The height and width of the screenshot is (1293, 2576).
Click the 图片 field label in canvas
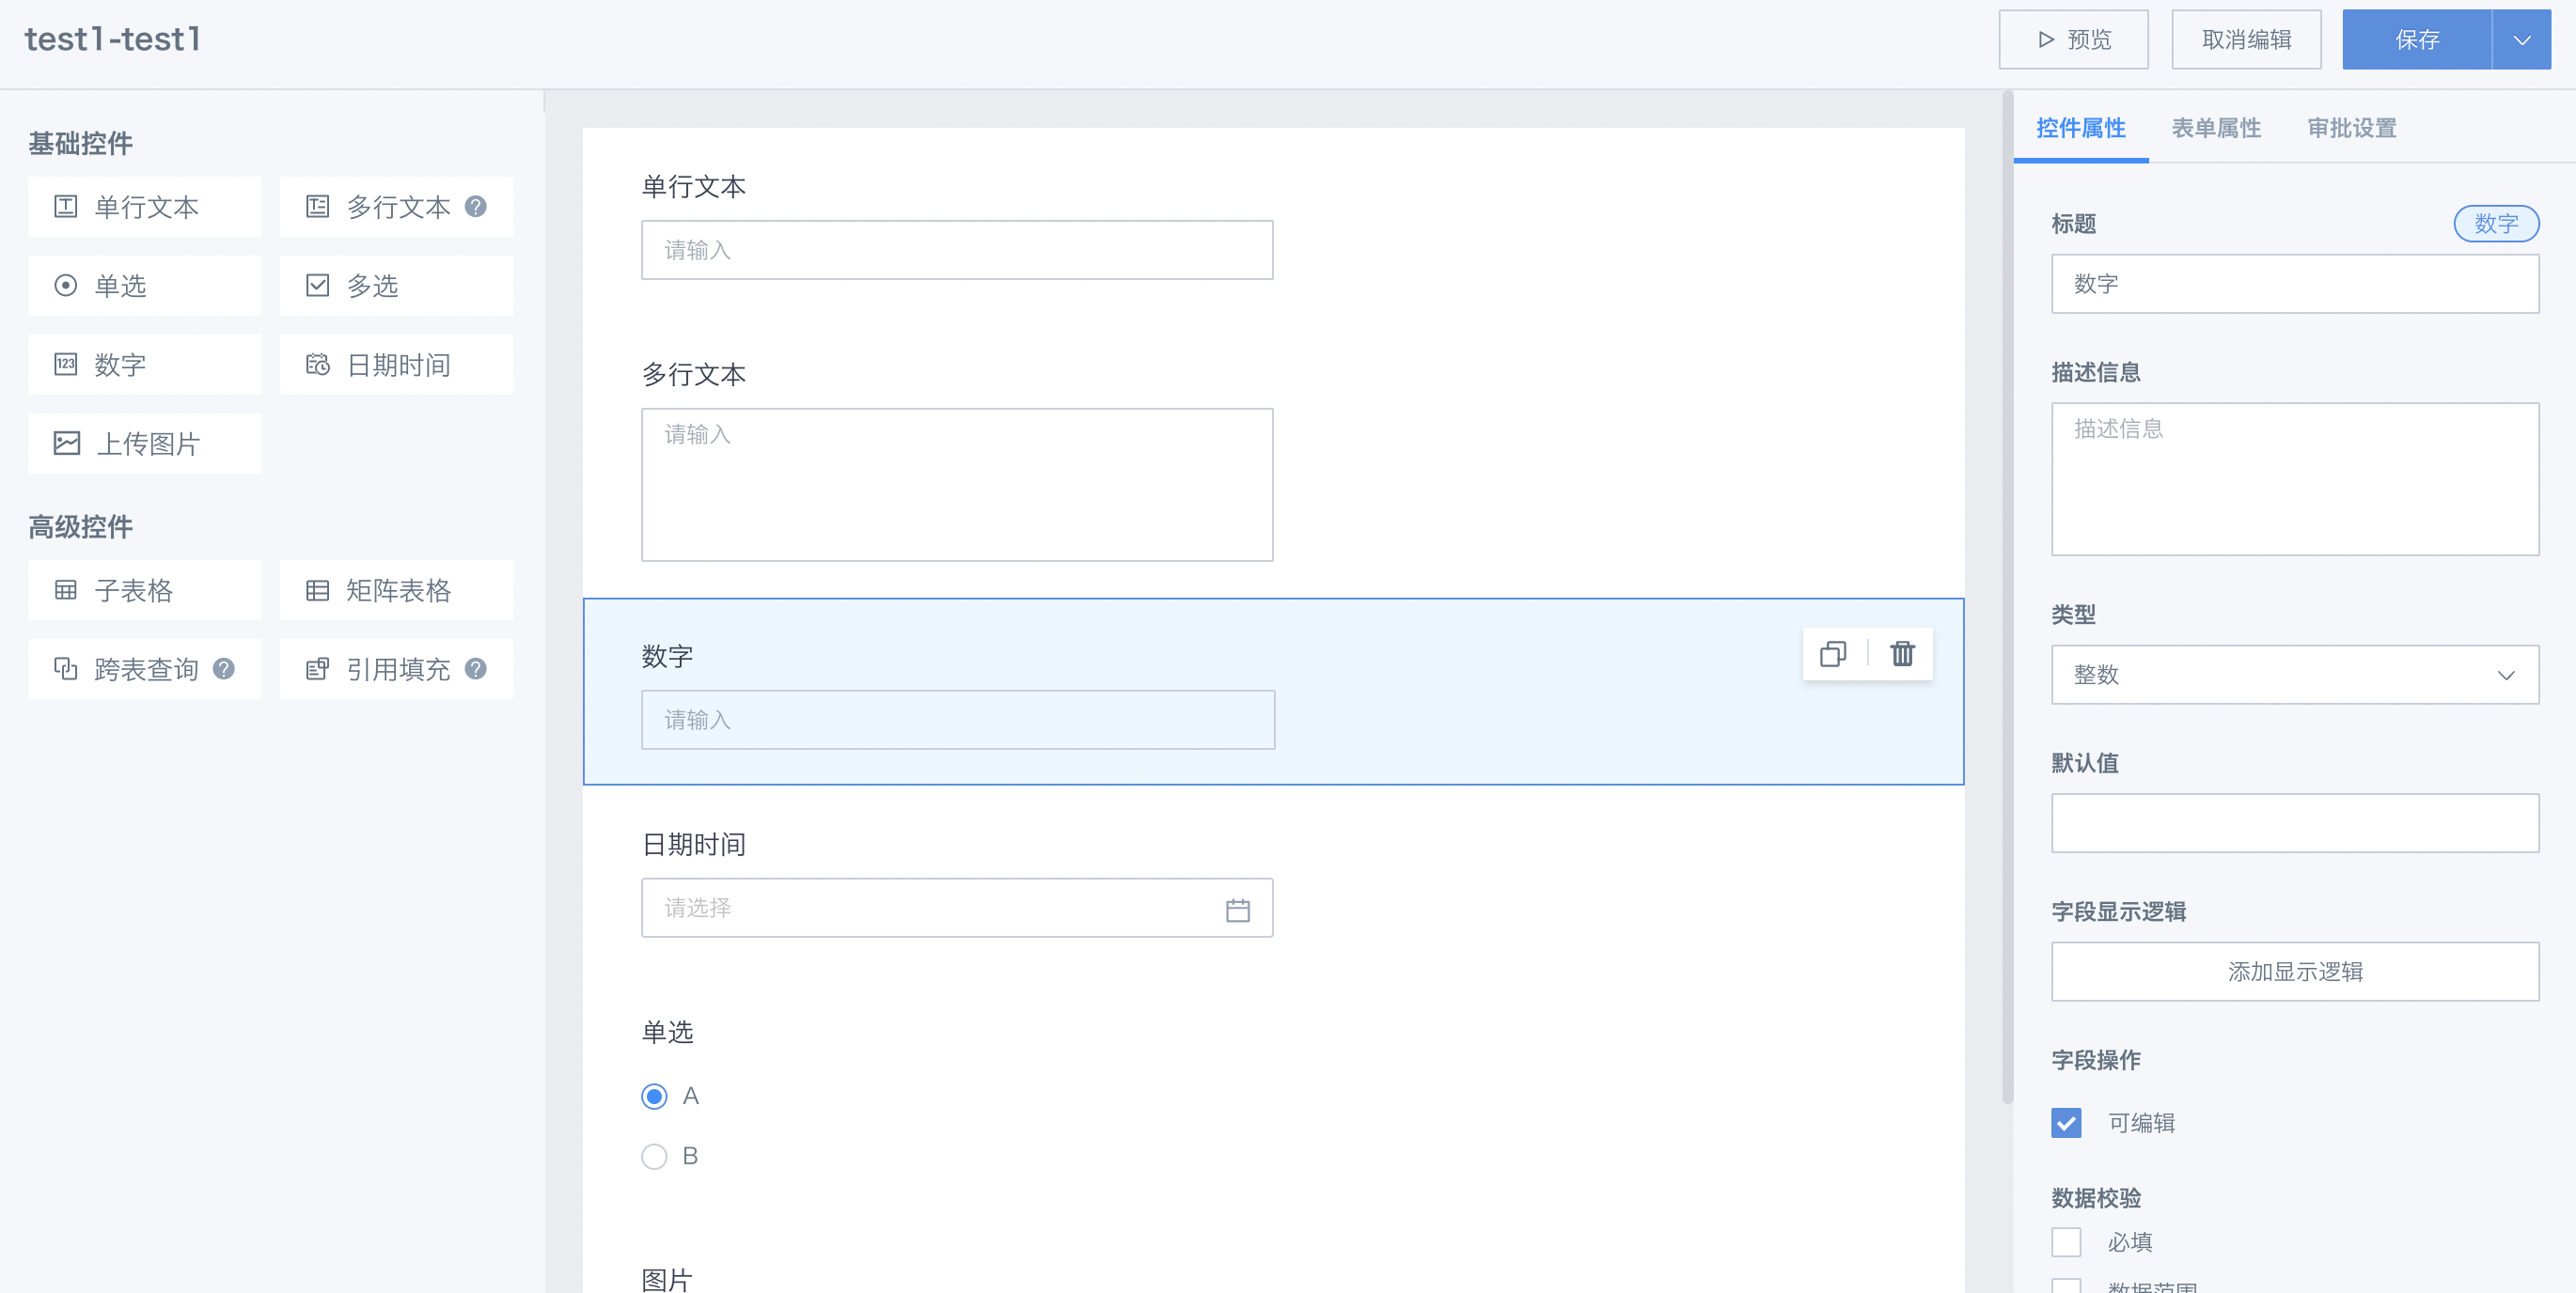pyautogui.click(x=667, y=1279)
